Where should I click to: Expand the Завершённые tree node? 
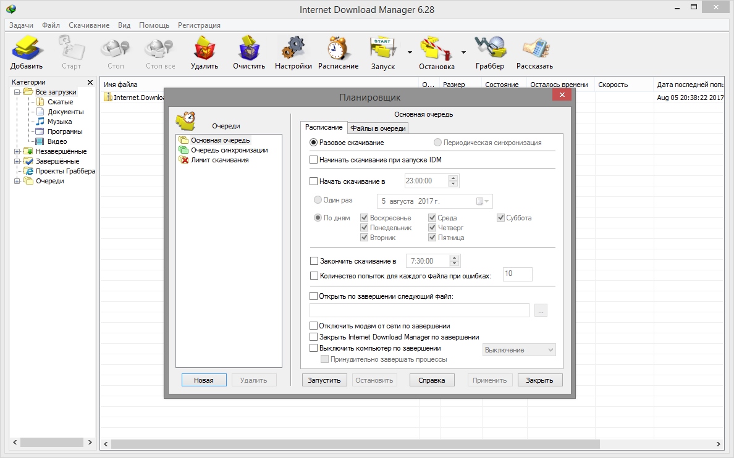(17, 161)
